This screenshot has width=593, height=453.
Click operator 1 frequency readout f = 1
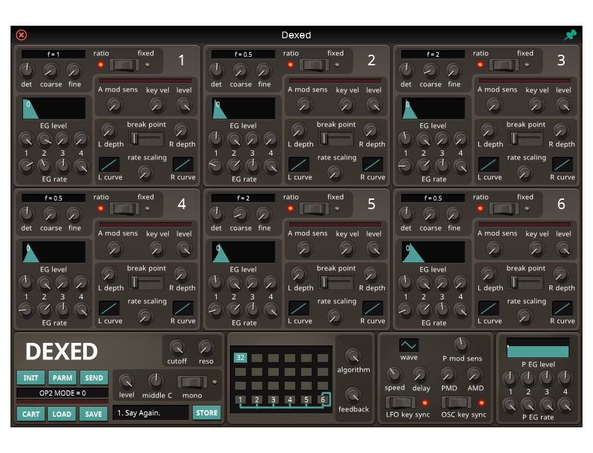click(53, 54)
